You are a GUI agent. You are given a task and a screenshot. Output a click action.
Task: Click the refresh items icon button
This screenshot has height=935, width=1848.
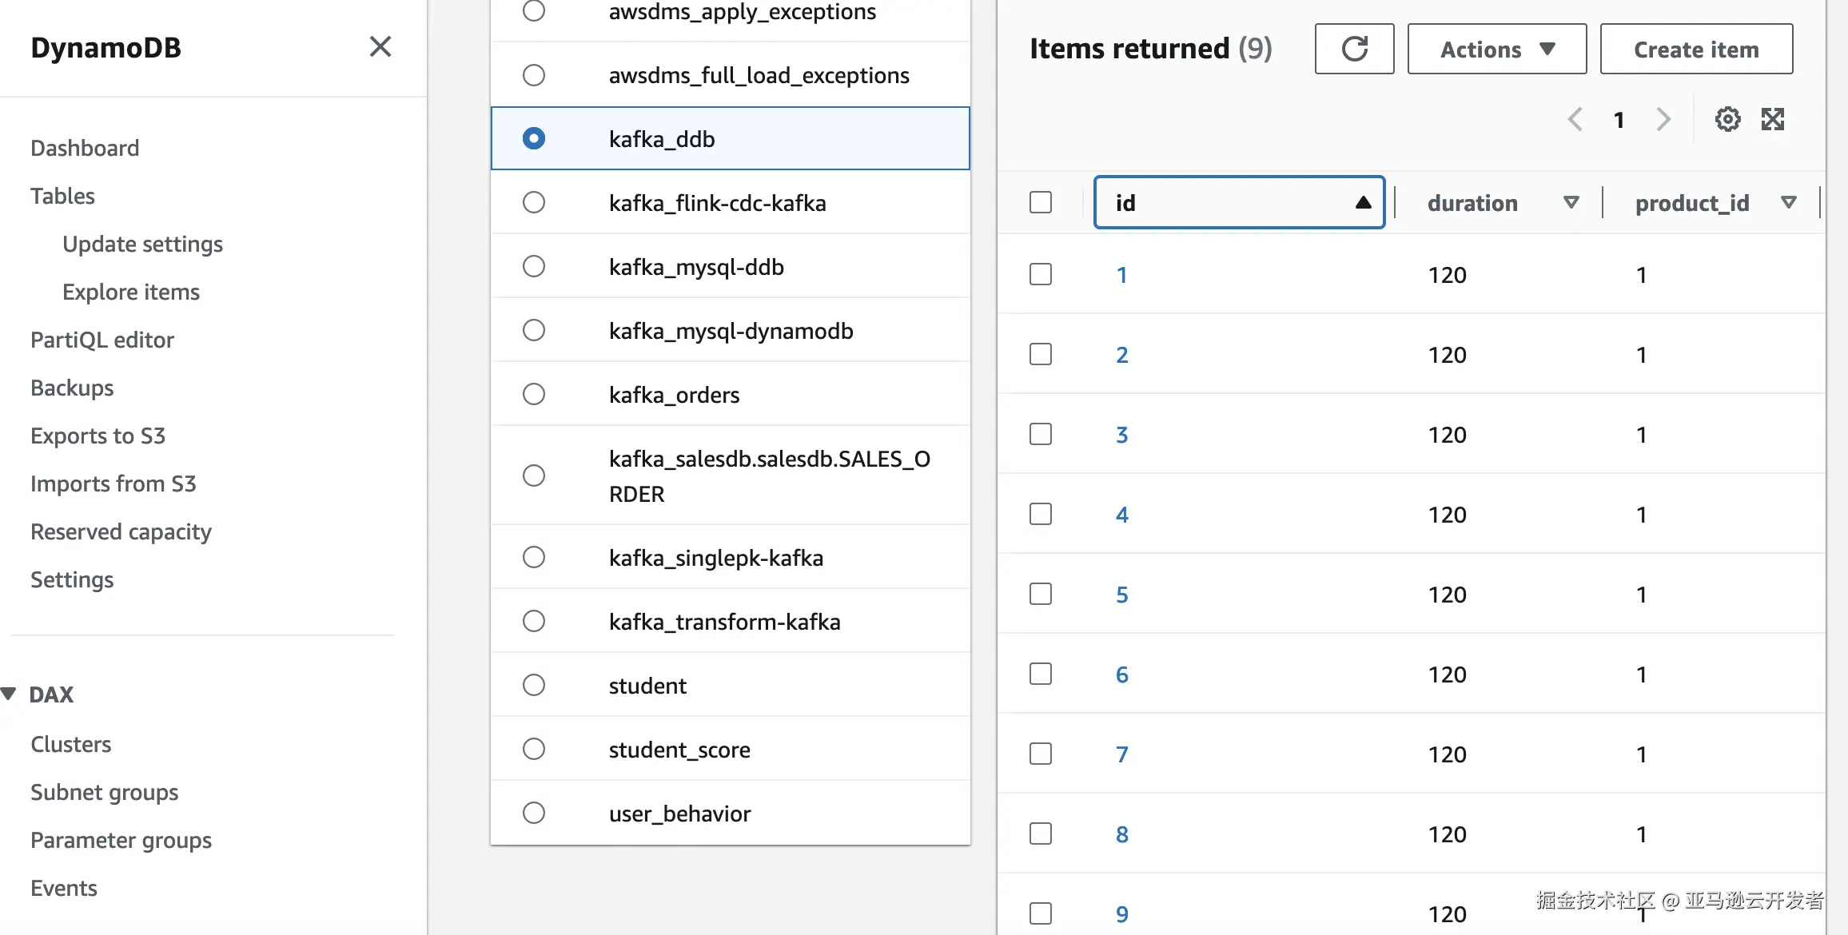(1354, 50)
